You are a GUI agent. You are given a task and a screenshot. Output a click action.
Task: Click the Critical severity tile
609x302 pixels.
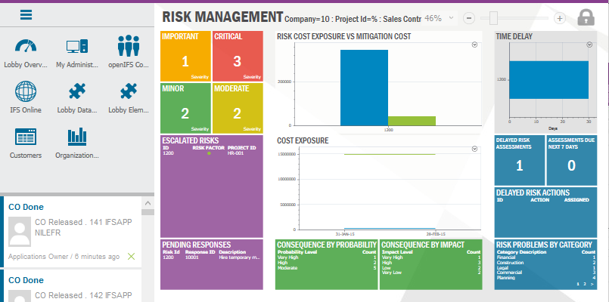(x=237, y=55)
